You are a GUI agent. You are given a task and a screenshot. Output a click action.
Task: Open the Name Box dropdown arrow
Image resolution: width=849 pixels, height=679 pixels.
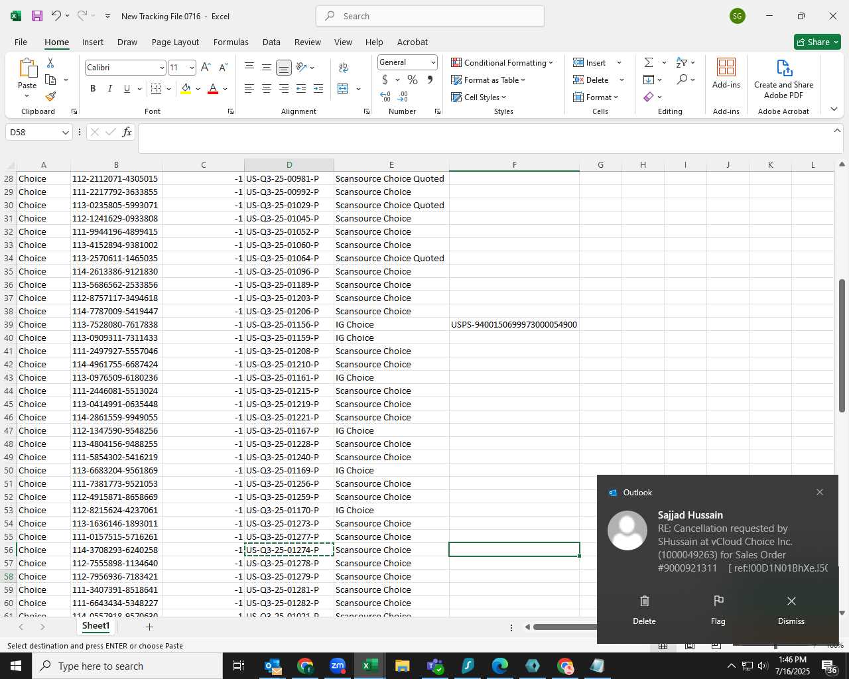point(65,133)
